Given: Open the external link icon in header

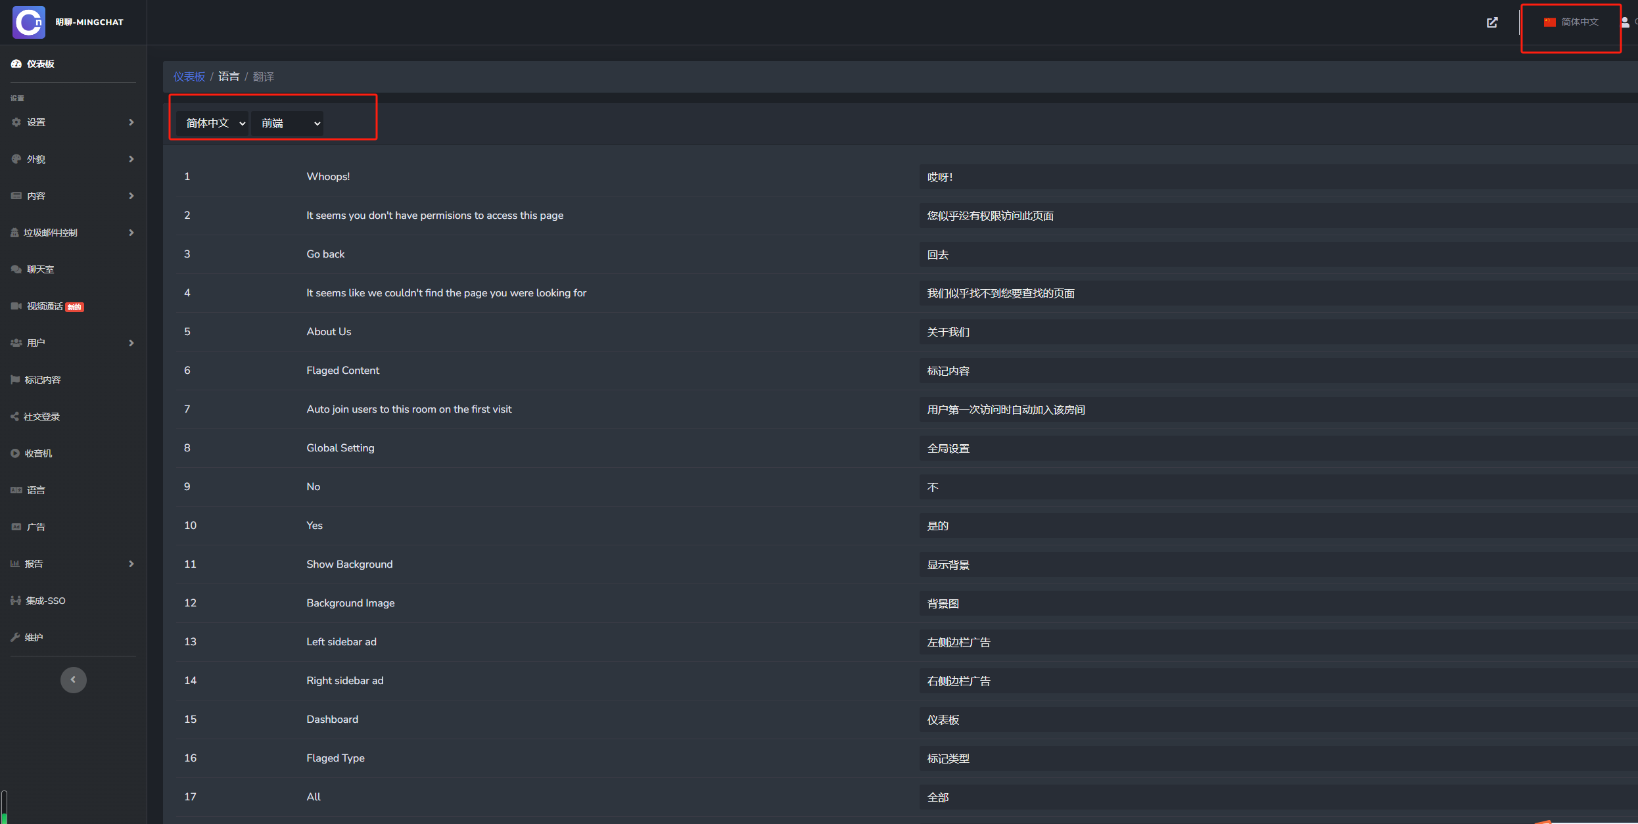Looking at the screenshot, I should 1492,22.
